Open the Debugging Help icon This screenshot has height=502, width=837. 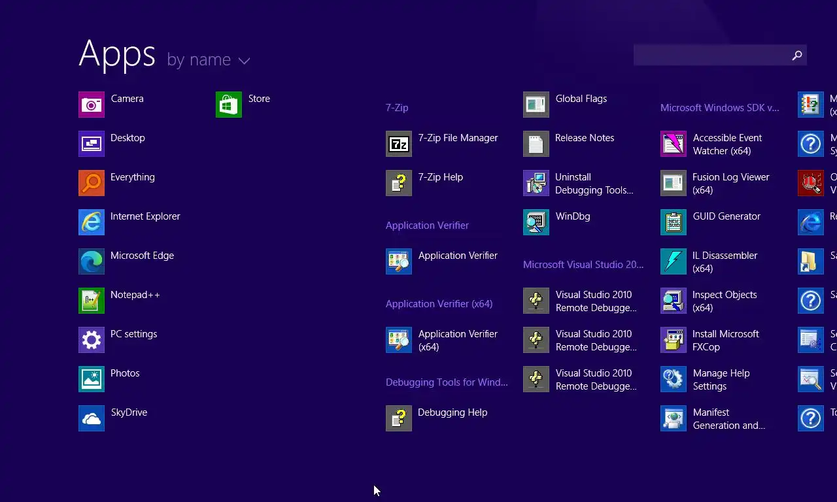399,418
